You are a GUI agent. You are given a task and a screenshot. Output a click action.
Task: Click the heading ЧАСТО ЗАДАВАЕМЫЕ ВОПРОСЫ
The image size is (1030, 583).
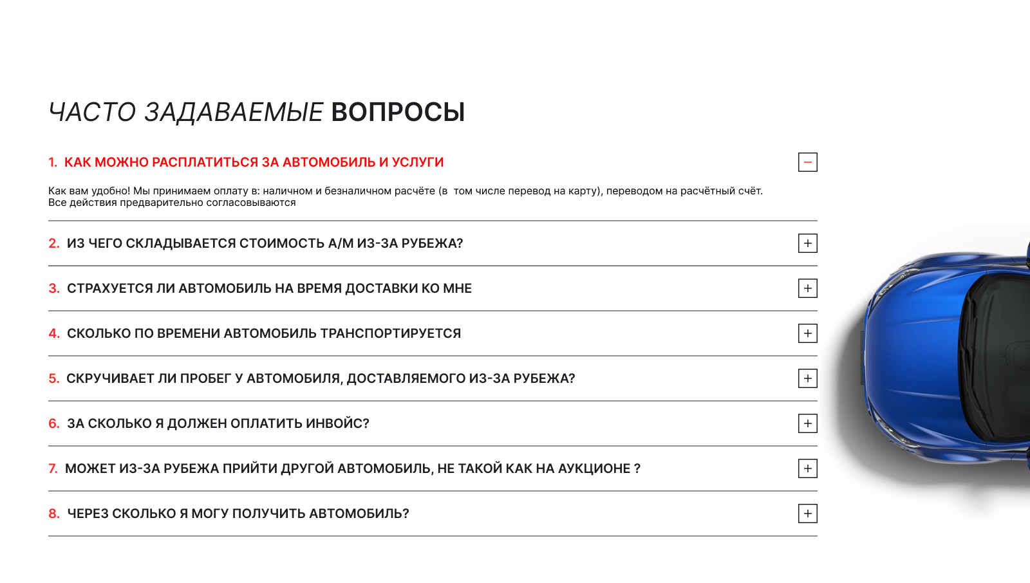coord(256,111)
